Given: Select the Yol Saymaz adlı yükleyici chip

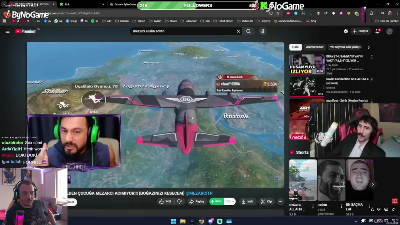Looking at the screenshot, I should tap(346, 47).
